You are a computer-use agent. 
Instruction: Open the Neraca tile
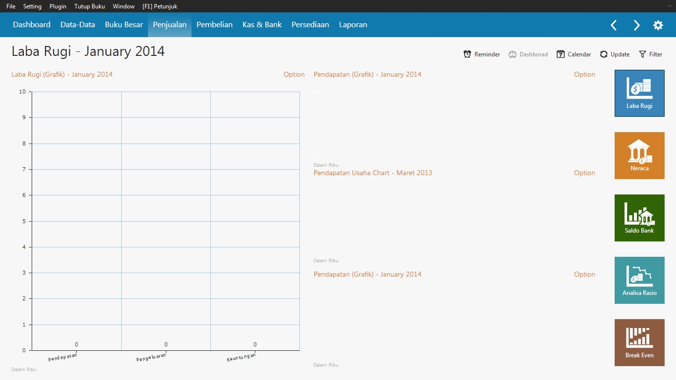click(x=639, y=155)
